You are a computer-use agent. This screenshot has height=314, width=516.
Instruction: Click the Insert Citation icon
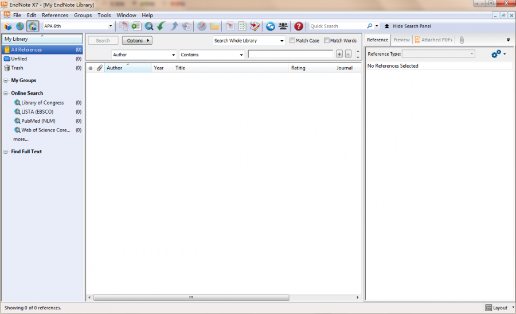(230, 26)
